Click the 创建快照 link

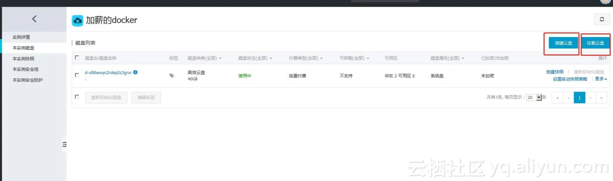click(x=555, y=72)
